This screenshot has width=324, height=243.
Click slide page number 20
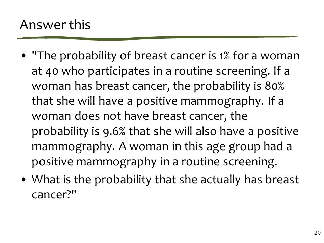(x=317, y=233)
